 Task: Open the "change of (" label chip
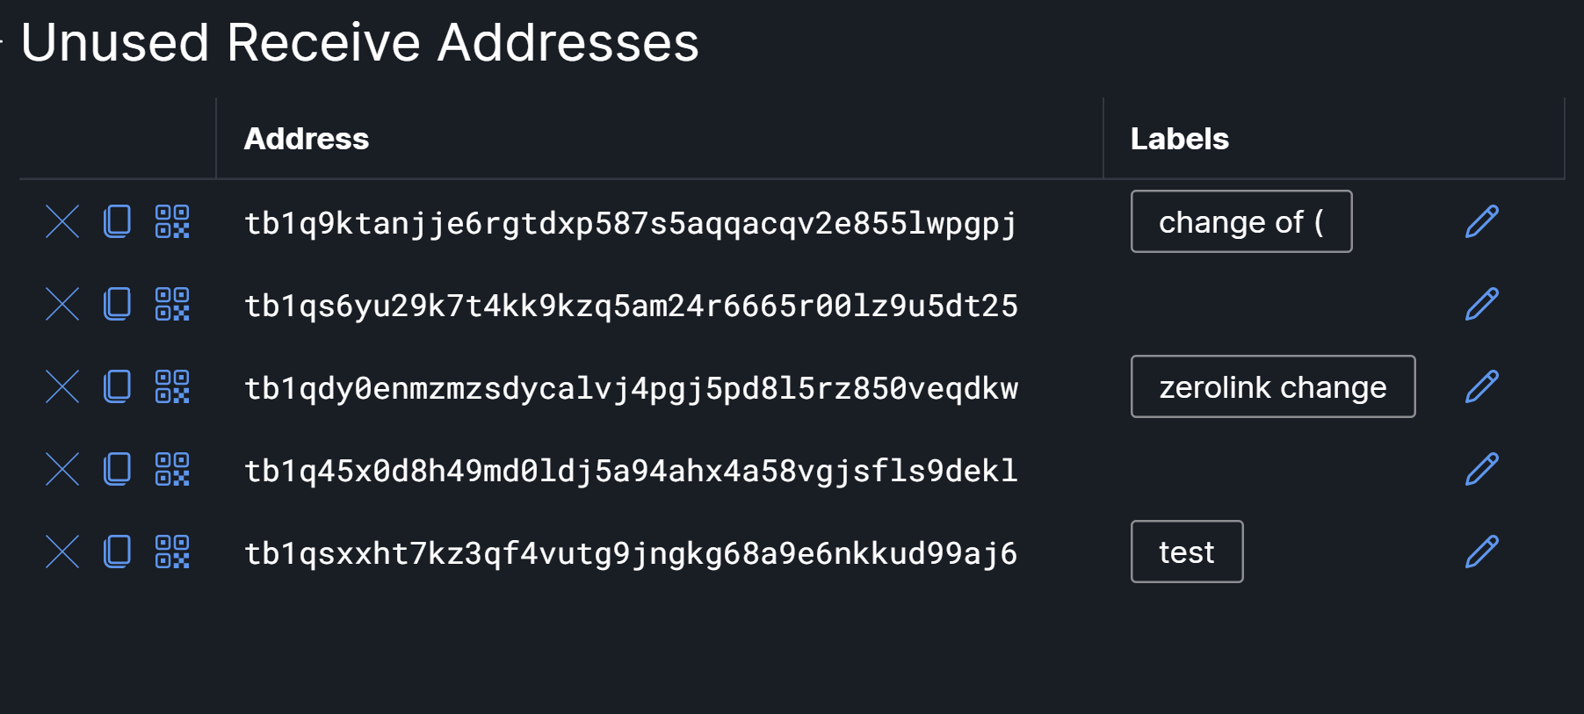(x=1241, y=222)
